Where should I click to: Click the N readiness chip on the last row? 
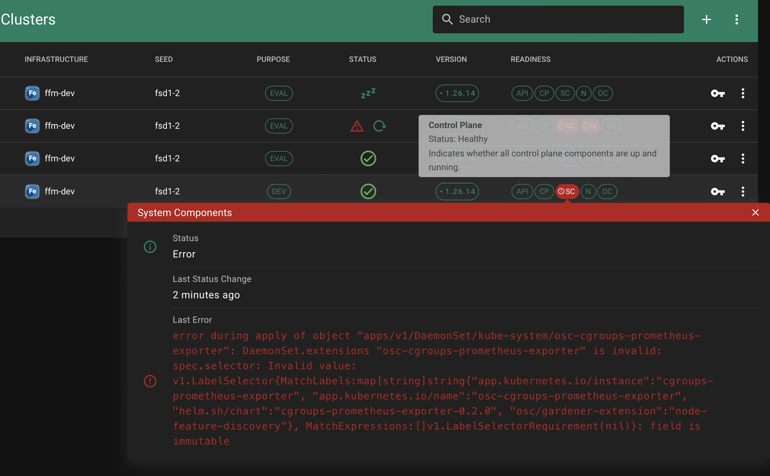(588, 191)
